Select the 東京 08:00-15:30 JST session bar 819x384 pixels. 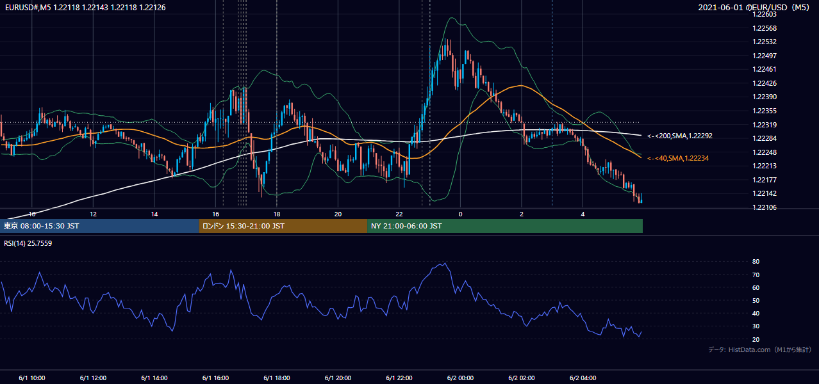coord(99,226)
